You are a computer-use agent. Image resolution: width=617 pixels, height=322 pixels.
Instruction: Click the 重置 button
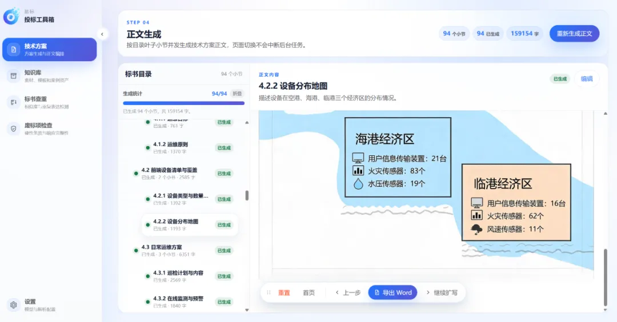(284, 292)
